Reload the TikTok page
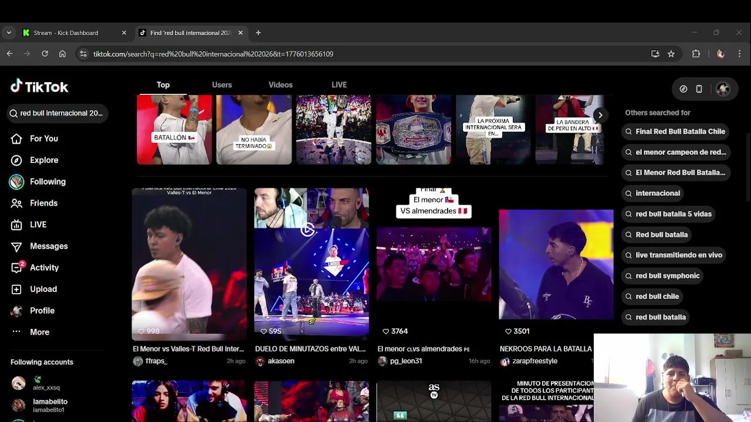Screen dimensions: 751x422 pos(45,54)
